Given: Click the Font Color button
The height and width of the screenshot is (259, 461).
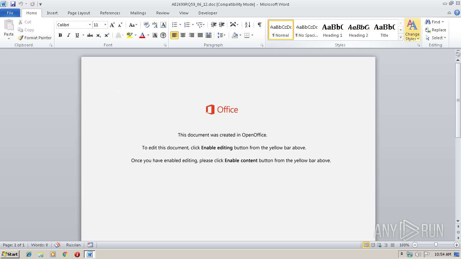Looking at the screenshot, I should click(x=142, y=35).
